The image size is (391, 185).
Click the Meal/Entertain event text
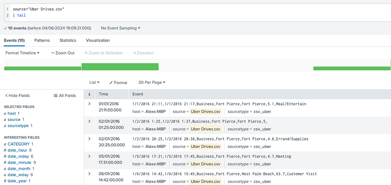[291, 104]
